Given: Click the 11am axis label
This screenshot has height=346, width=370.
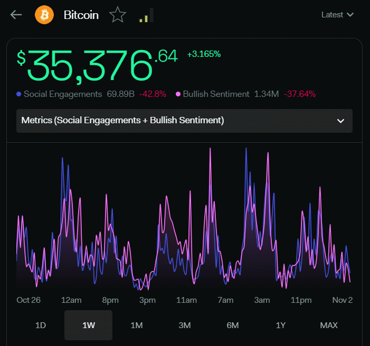Looking at the screenshot, I should (x=186, y=300).
